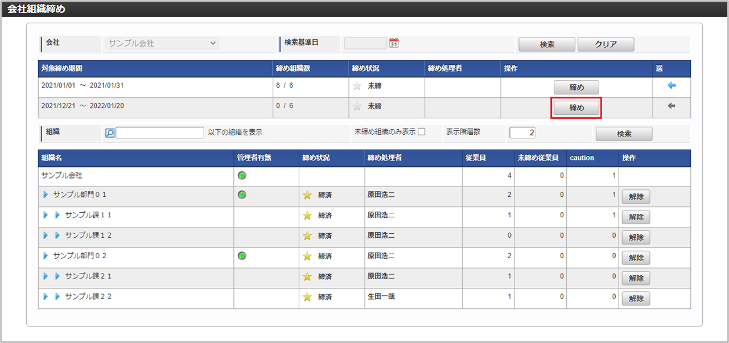Focus the 組織 search text field
729x343 pixels.
point(159,133)
